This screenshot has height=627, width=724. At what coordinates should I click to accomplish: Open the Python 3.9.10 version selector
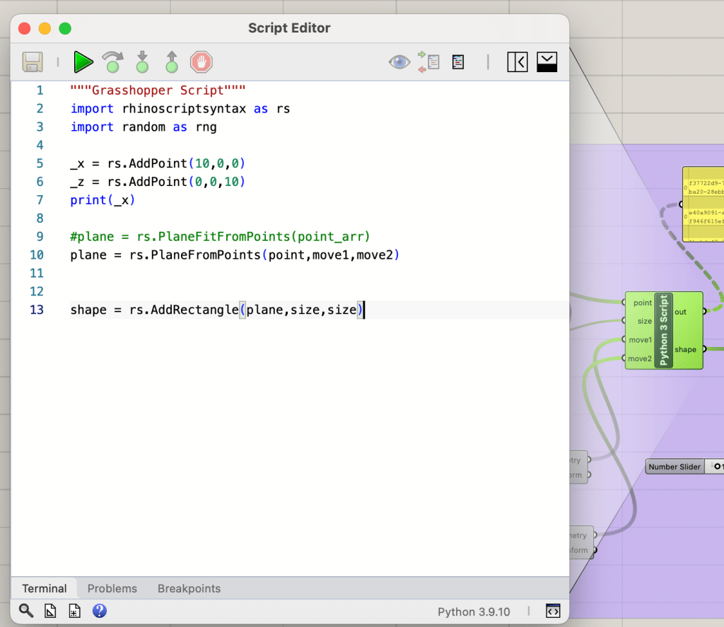point(473,612)
